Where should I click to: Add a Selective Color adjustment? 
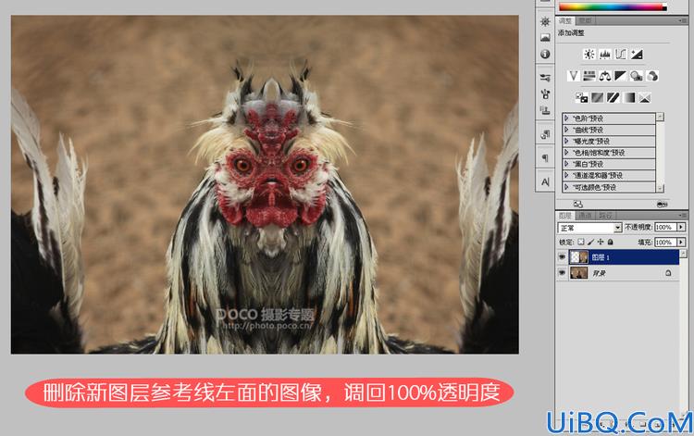645,97
